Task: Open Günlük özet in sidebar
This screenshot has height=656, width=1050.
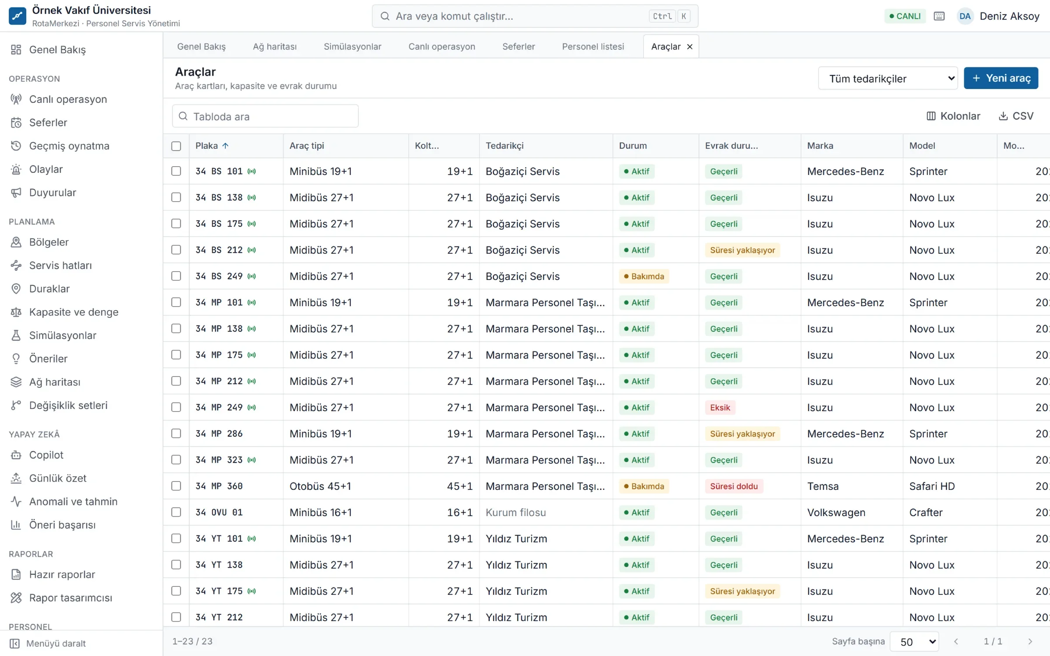Action: 81,478
